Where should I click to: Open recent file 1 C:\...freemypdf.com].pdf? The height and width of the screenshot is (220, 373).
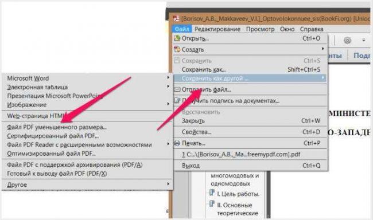coord(250,155)
